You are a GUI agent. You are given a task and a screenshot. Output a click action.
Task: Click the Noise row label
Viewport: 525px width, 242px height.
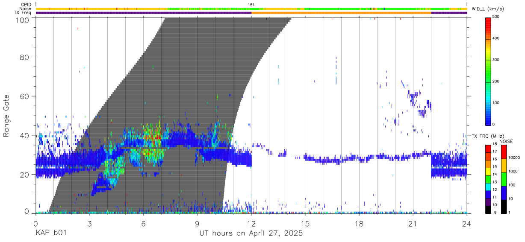tap(25, 9)
